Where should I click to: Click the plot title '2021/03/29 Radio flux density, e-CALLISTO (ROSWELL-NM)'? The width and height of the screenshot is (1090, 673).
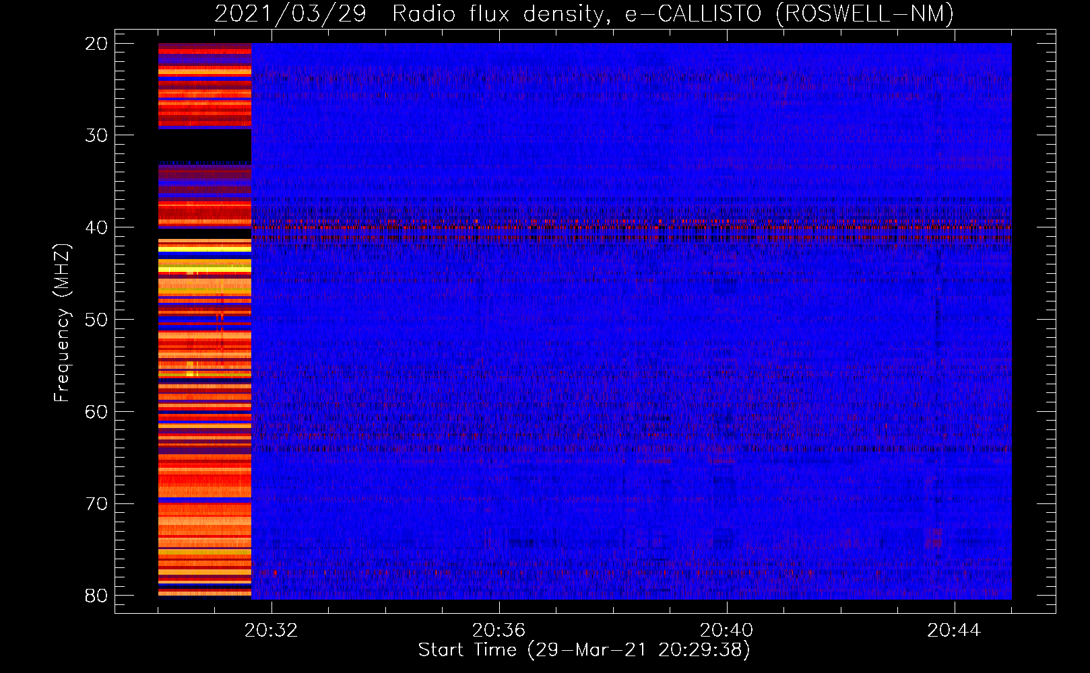584,13
